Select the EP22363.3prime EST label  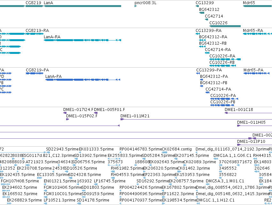pyautogui.click(x=159, y=175)
